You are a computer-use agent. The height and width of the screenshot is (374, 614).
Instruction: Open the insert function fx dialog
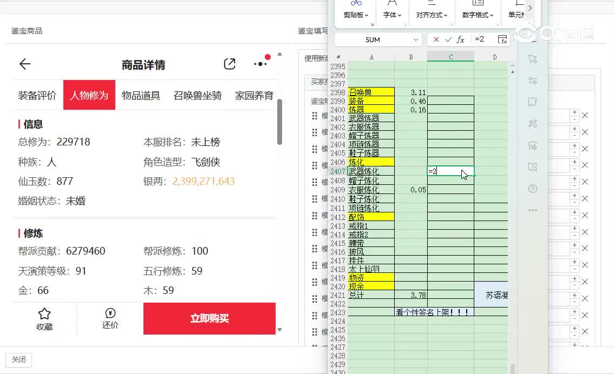[460, 39]
